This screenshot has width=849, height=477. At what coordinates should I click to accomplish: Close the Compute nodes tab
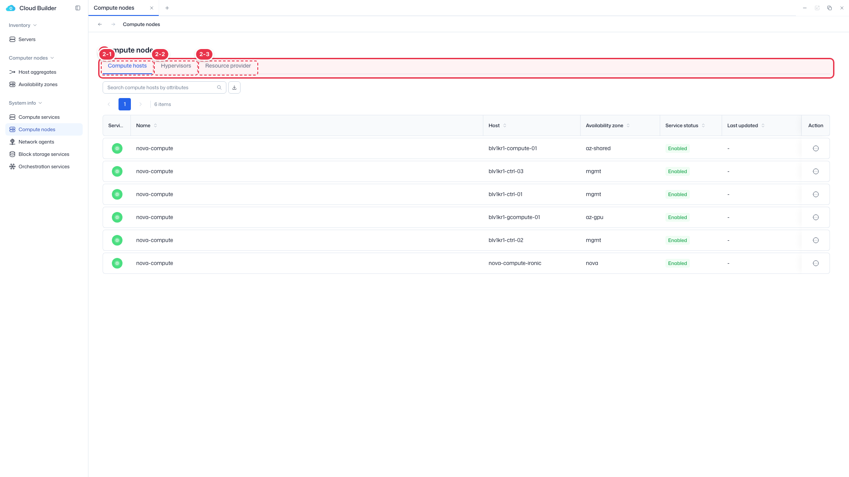(152, 8)
